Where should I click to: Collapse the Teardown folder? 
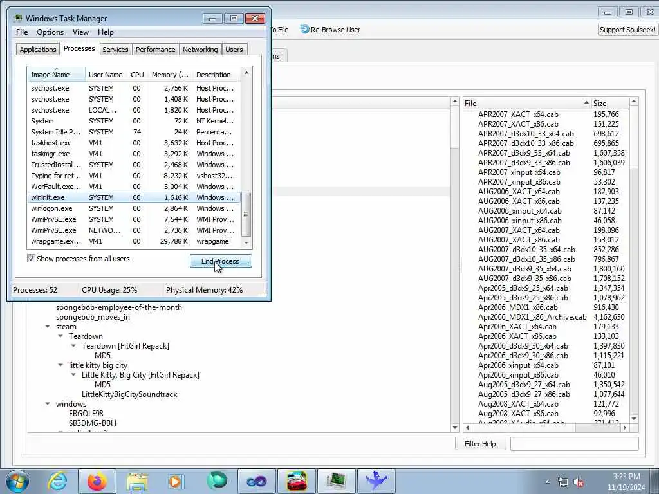60,336
